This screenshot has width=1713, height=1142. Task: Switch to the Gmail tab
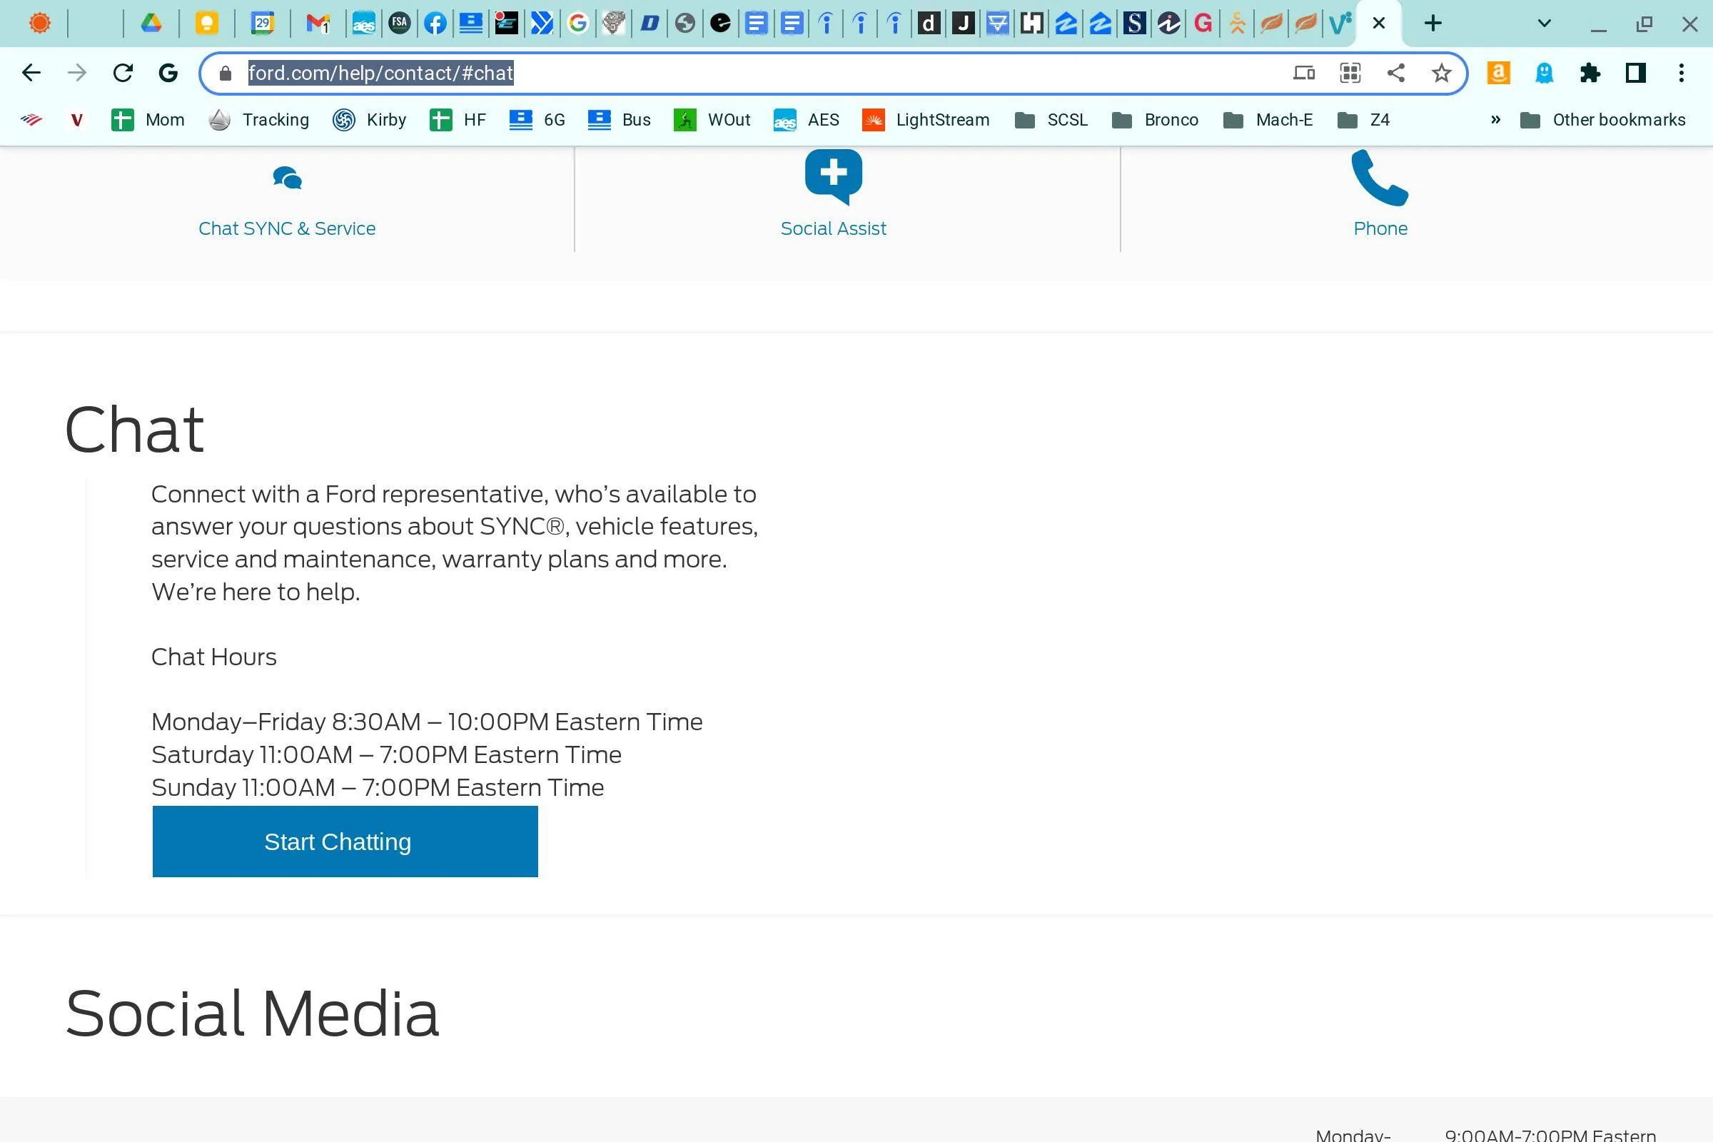click(x=318, y=24)
